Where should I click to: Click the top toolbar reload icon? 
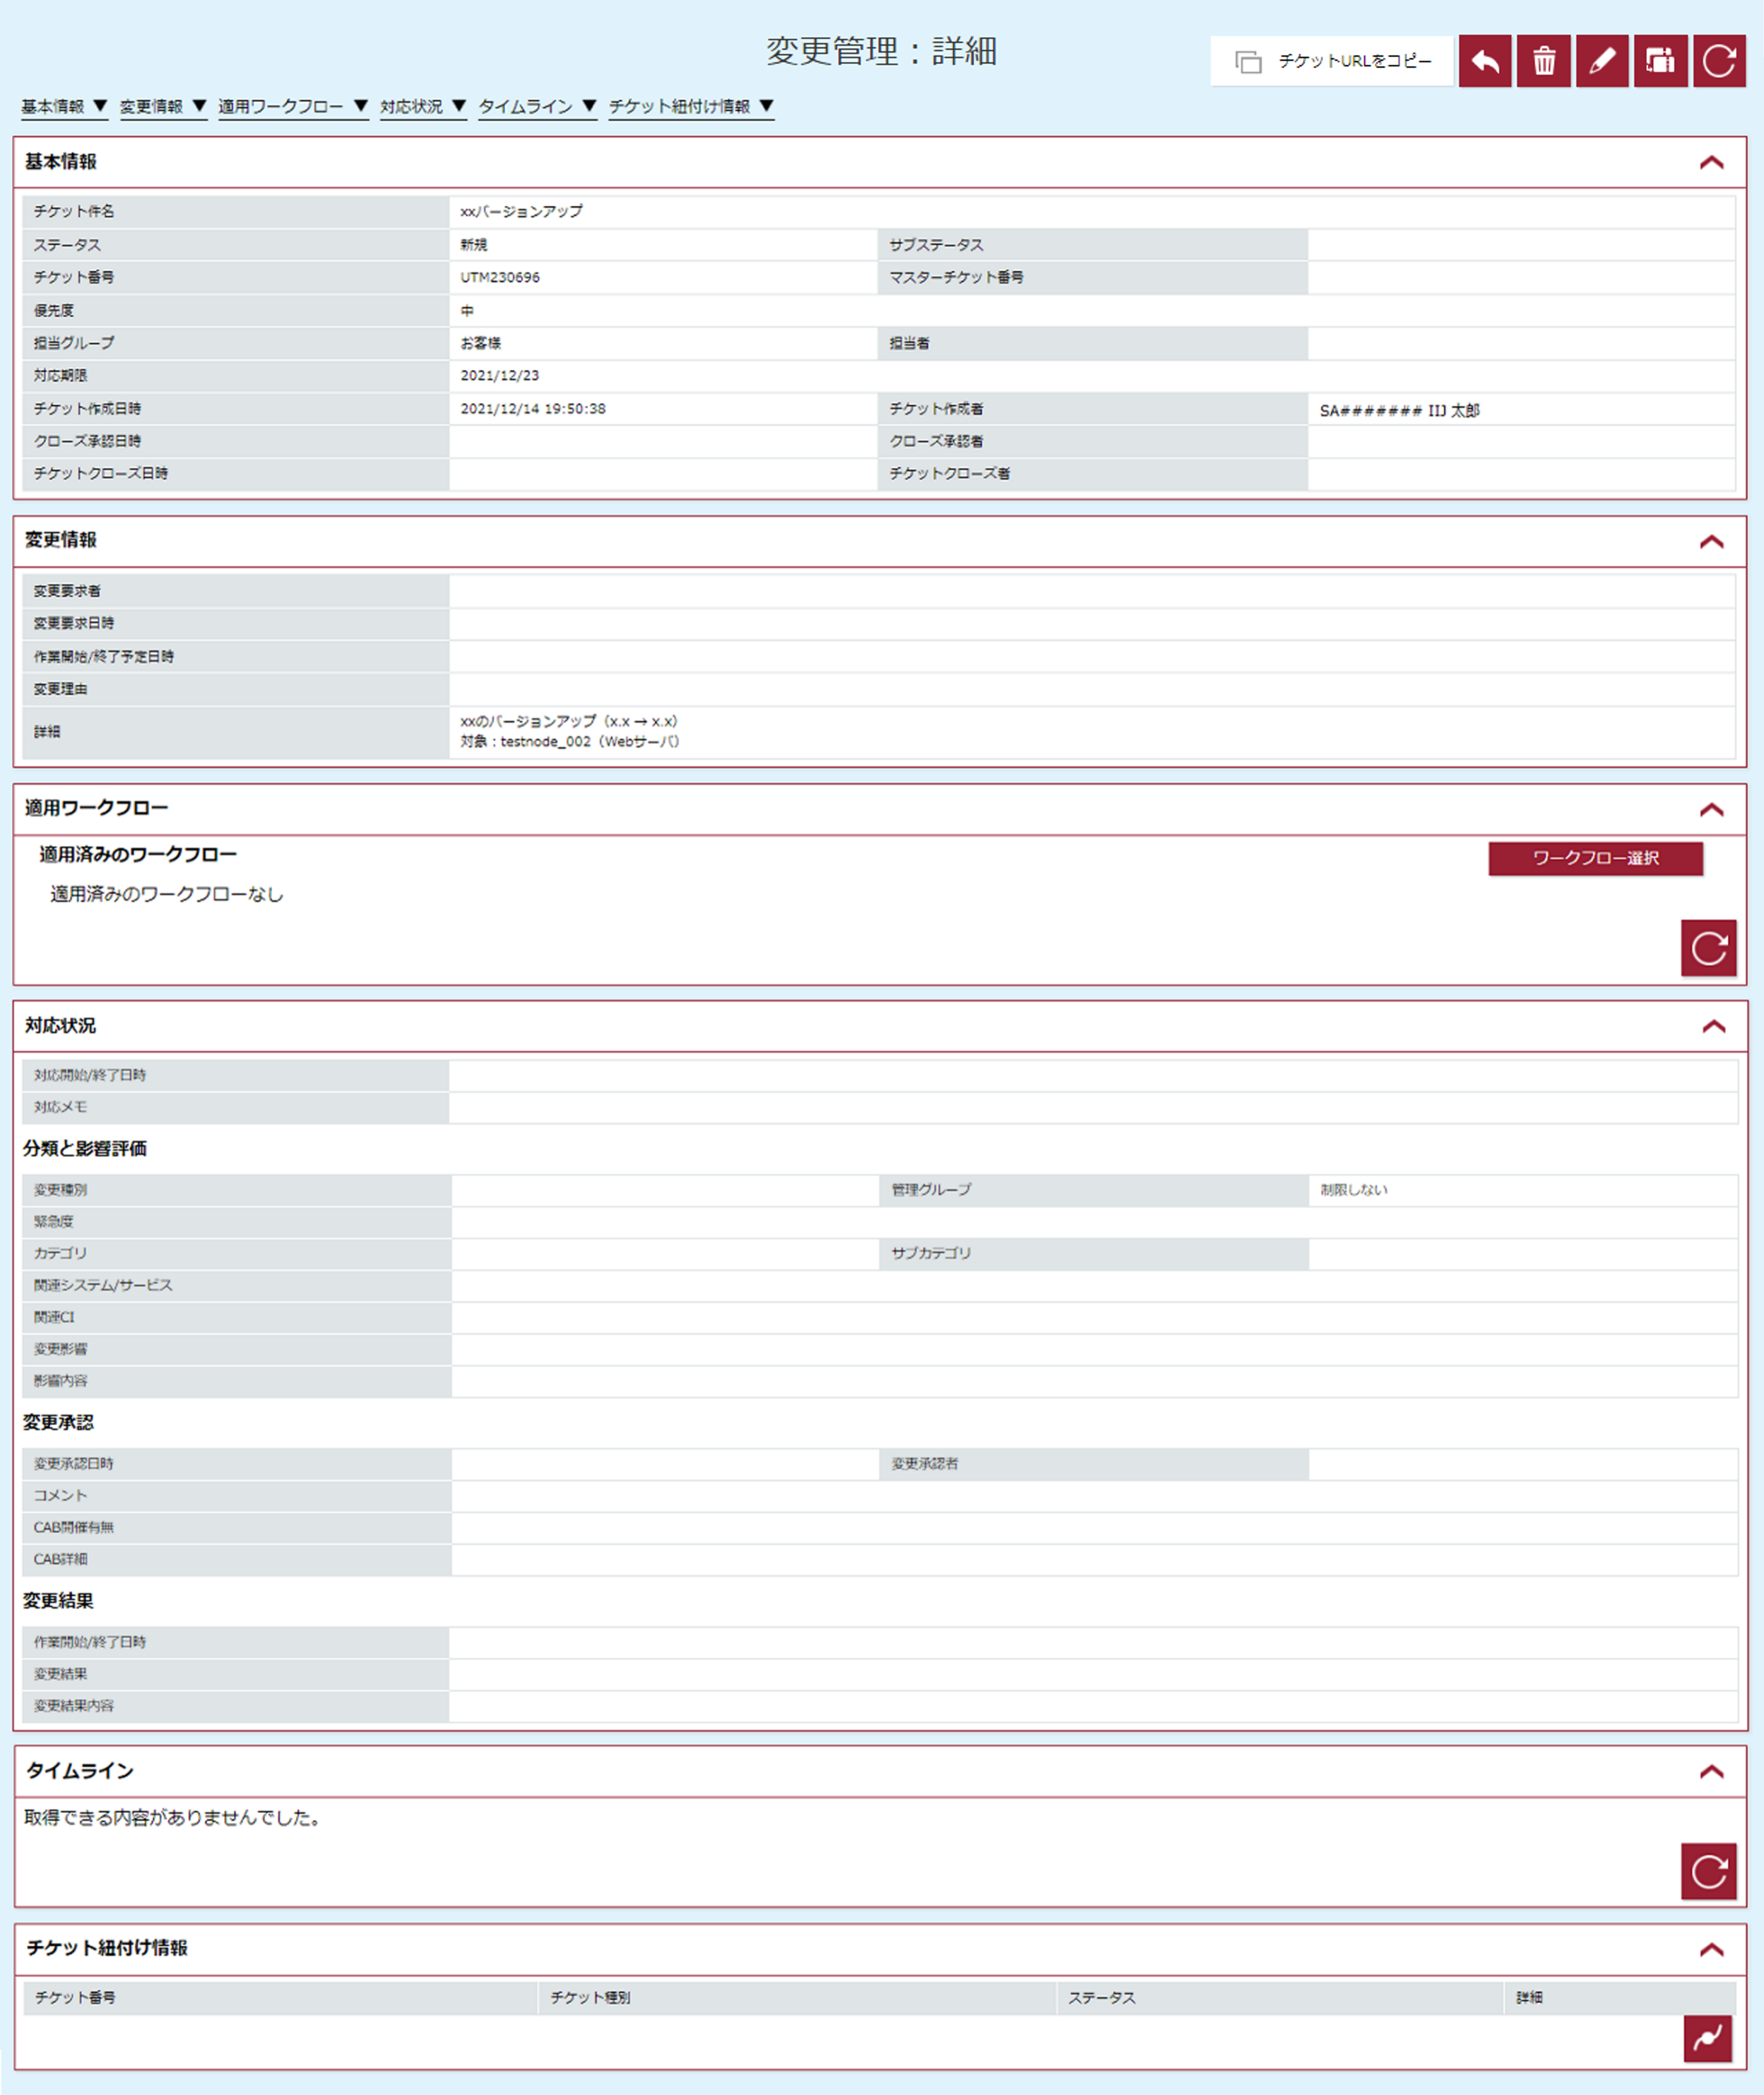point(1719,61)
